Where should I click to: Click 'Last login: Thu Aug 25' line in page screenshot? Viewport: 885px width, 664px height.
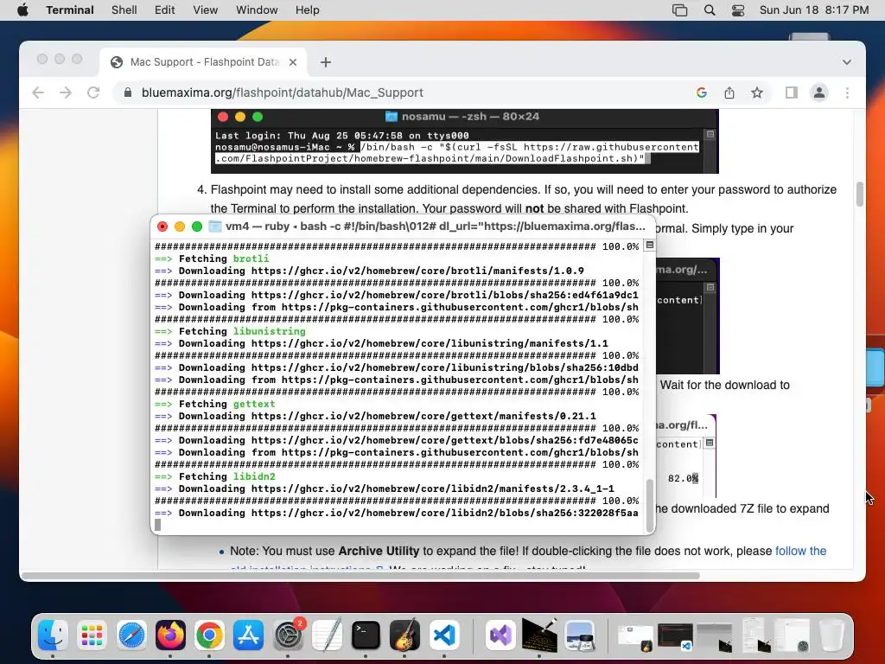[341, 136]
